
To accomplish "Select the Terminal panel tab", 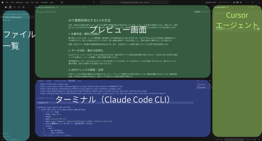I will (72, 81).
